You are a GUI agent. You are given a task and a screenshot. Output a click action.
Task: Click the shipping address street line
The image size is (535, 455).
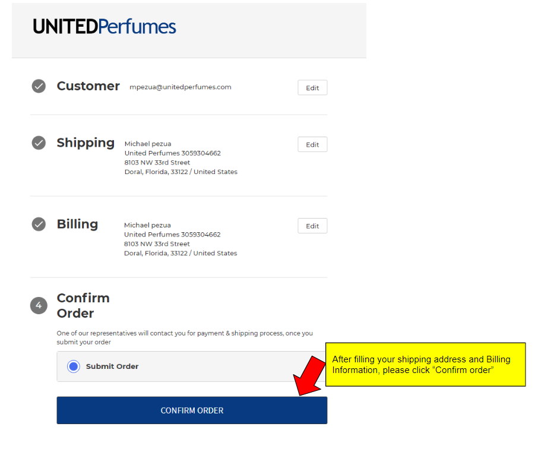click(157, 163)
